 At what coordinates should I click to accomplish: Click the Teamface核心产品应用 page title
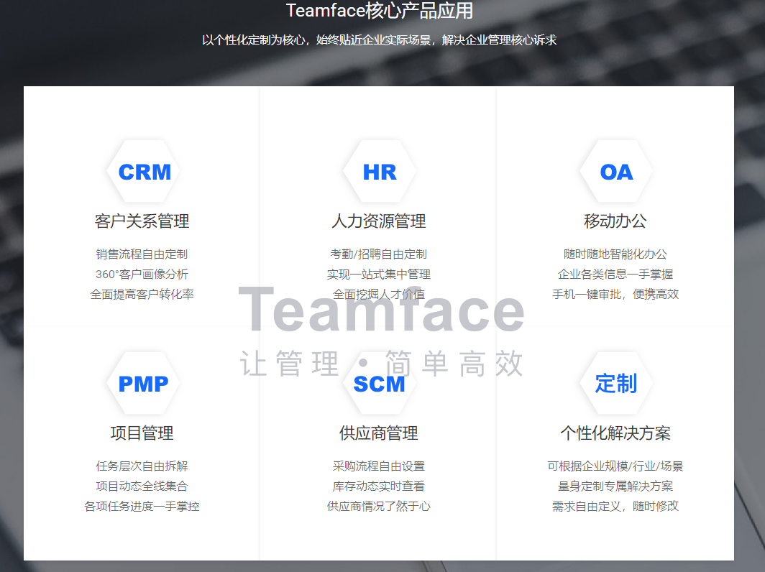coord(382,11)
